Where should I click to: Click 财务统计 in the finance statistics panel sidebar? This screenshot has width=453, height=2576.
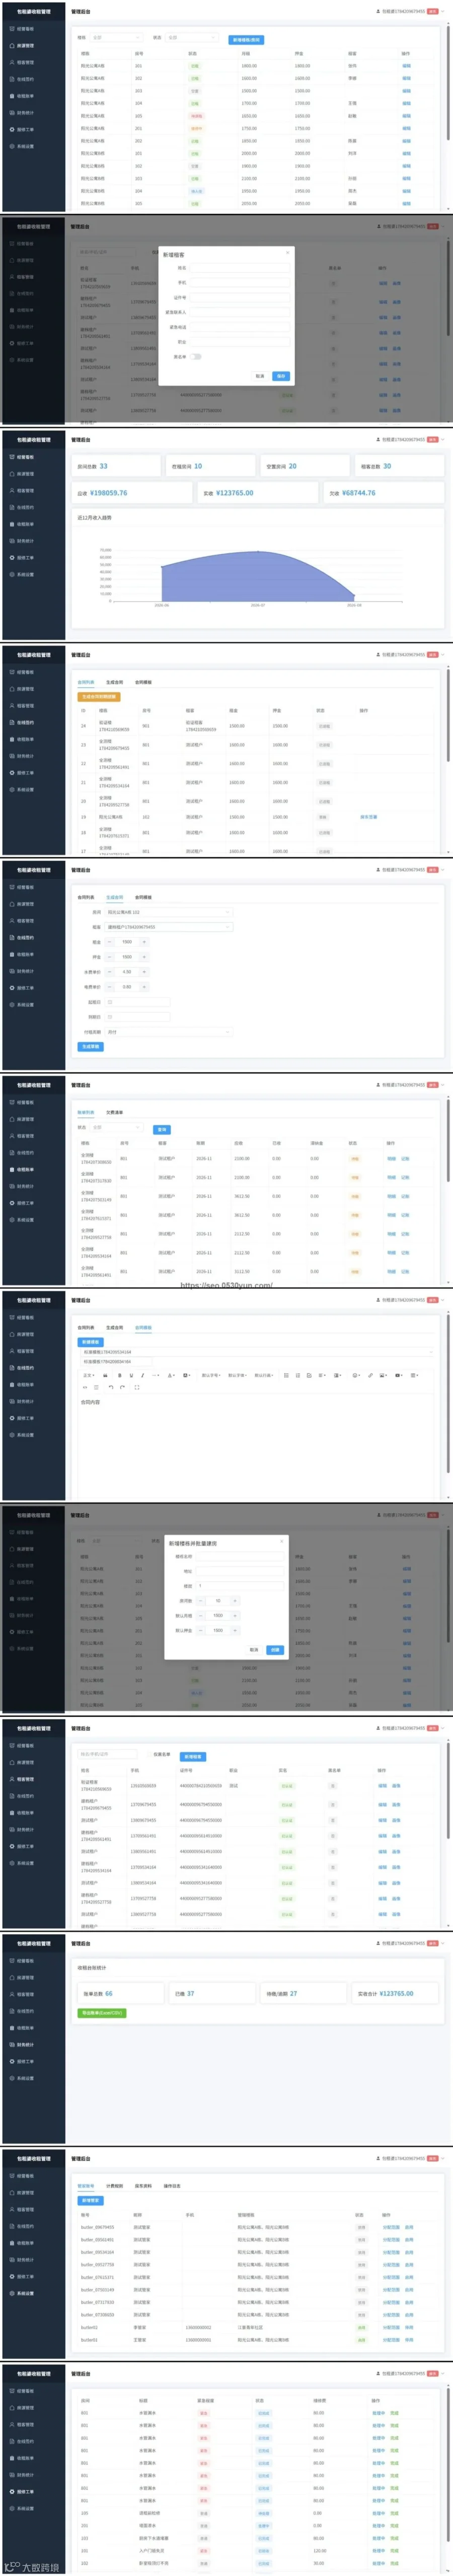(x=25, y=2044)
